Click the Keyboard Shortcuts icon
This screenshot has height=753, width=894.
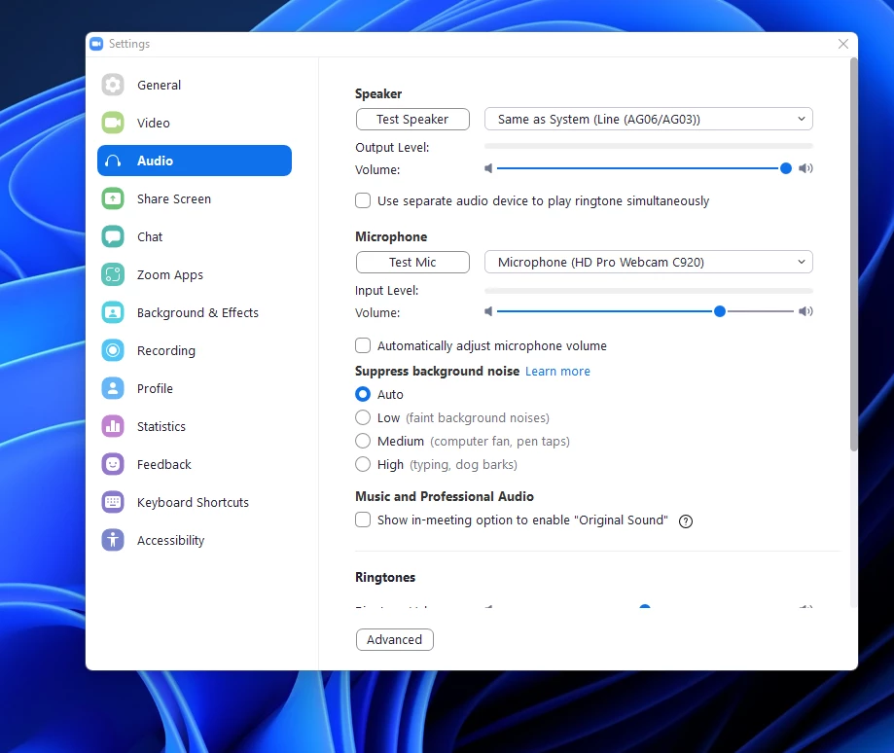click(113, 502)
